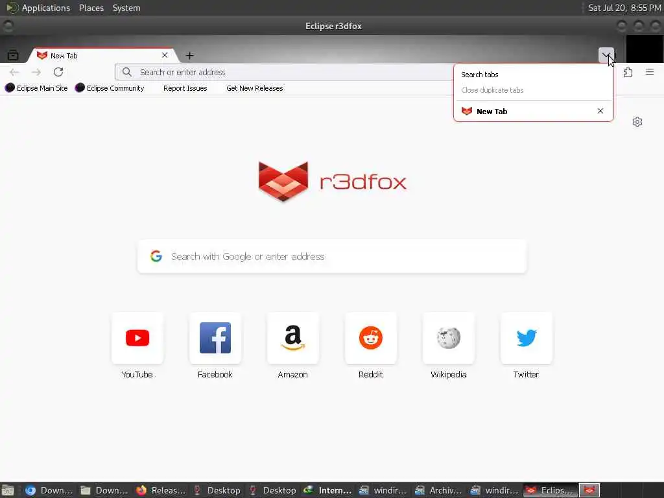Screen dimensions: 664x498
Task: Close the New Tab in tab strip
Action: [165, 55]
